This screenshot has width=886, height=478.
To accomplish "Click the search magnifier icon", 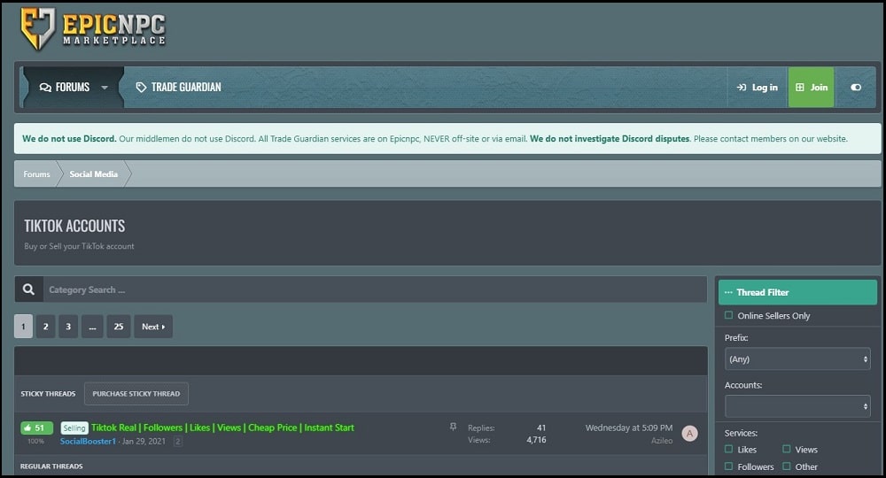I will [x=29, y=289].
